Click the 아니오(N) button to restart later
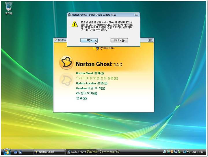The height and width of the screenshot is (157, 208). pyautogui.click(x=119, y=40)
